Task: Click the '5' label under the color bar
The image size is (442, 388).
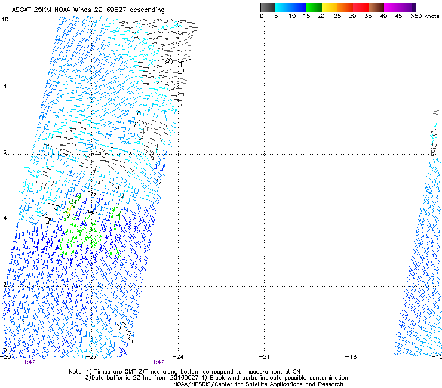Action: pyautogui.click(x=276, y=16)
